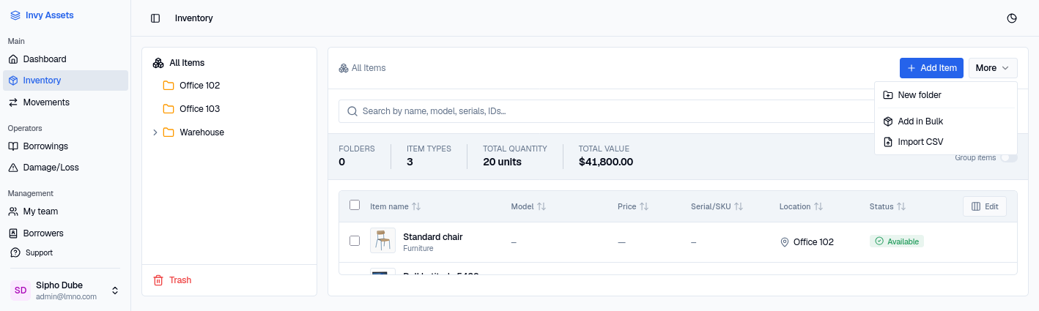1039x311 pixels.
Task: Expand the Warehouse folder chevron
Action: (155, 132)
